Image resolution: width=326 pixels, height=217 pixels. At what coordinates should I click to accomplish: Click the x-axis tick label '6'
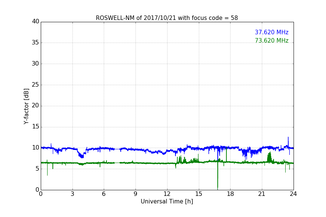point(104,194)
